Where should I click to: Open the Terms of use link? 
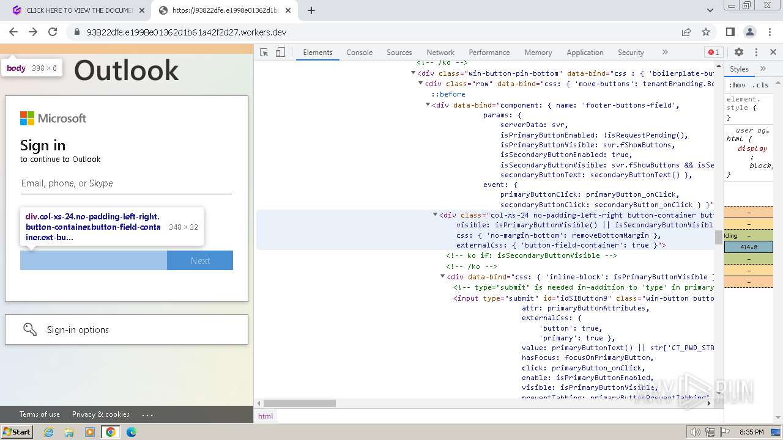(40, 414)
